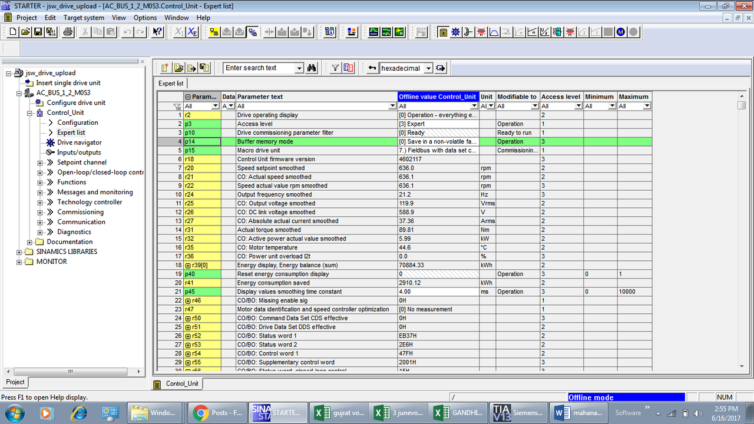Open the Offline value column filter dropdown

pyautogui.click(x=475, y=106)
